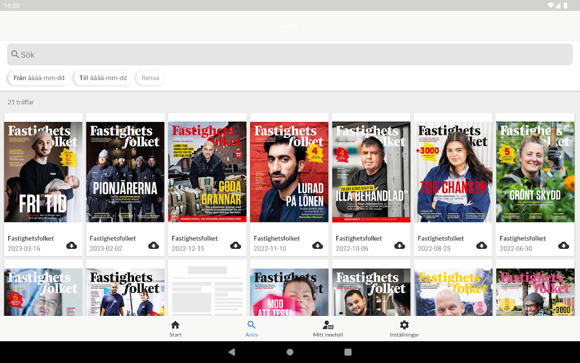Download the 2022-11-10 Fastighetsfolket issue
The height and width of the screenshot is (363, 580).
click(318, 245)
